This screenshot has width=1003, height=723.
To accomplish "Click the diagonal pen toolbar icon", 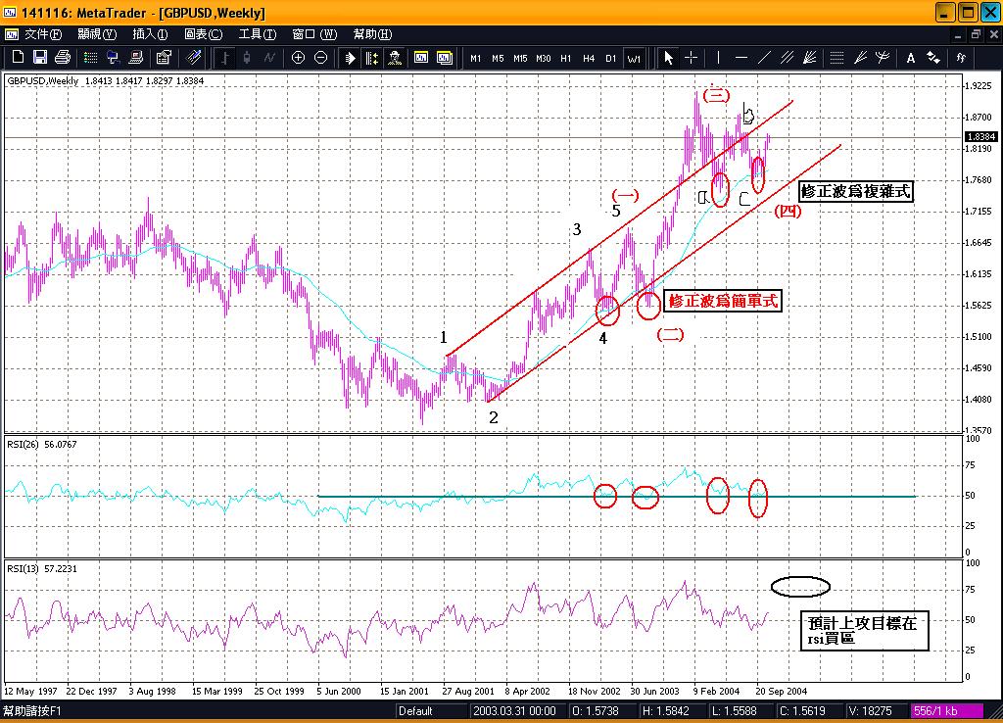I will coord(193,58).
